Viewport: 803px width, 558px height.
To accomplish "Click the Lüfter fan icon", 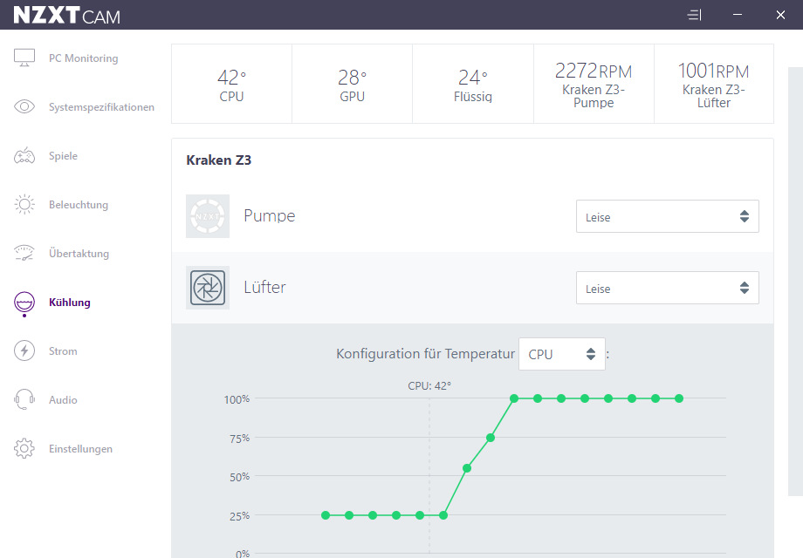I will [208, 288].
